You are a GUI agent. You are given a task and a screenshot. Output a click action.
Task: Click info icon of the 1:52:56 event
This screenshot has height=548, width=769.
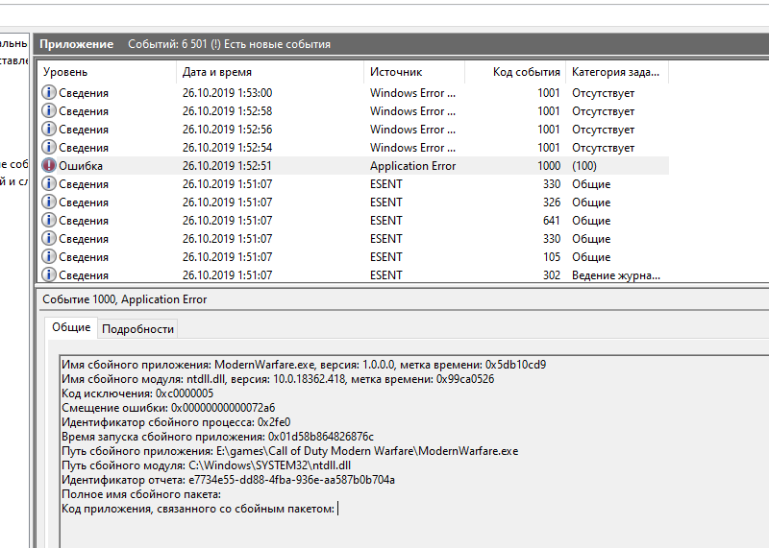pos(49,130)
